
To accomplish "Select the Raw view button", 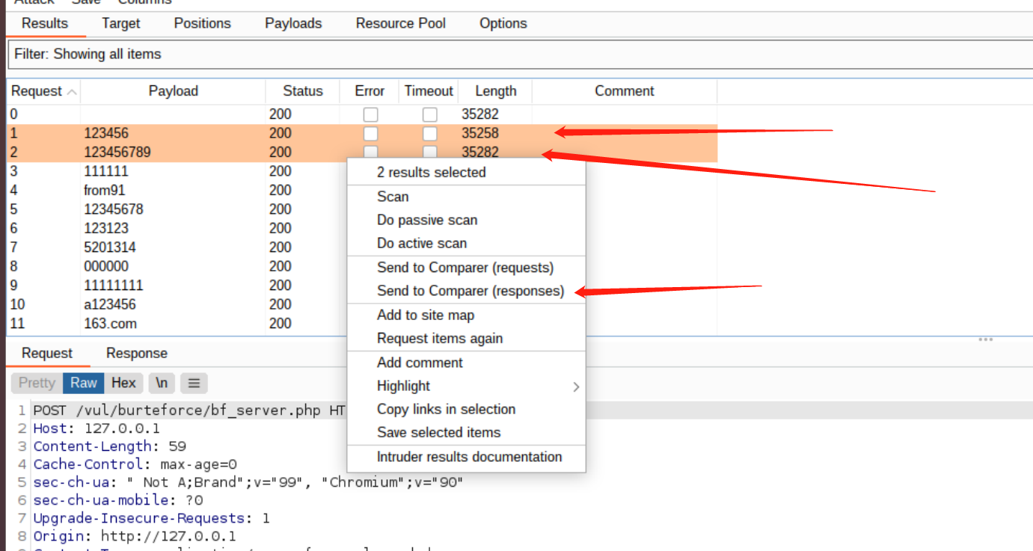I will point(84,383).
